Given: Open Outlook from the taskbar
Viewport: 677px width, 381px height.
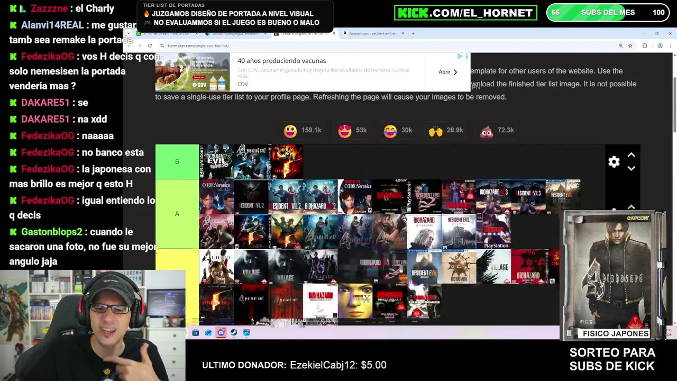Looking at the screenshot, I should pos(208,332).
